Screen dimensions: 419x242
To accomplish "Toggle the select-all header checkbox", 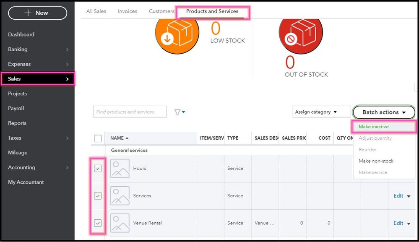I will pyautogui.click(x=98, y=138).
